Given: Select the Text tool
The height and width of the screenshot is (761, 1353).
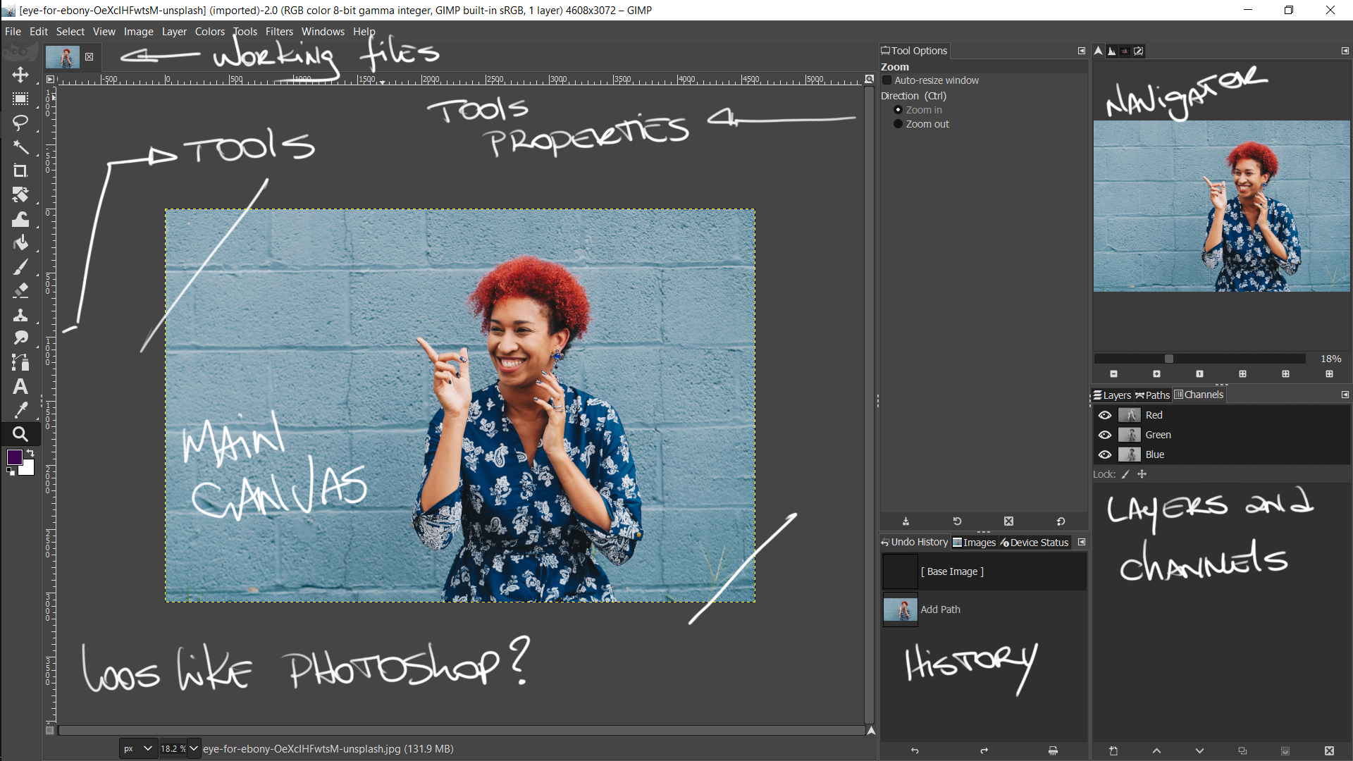Looking at the screenshot, I should tap(20, 386).
